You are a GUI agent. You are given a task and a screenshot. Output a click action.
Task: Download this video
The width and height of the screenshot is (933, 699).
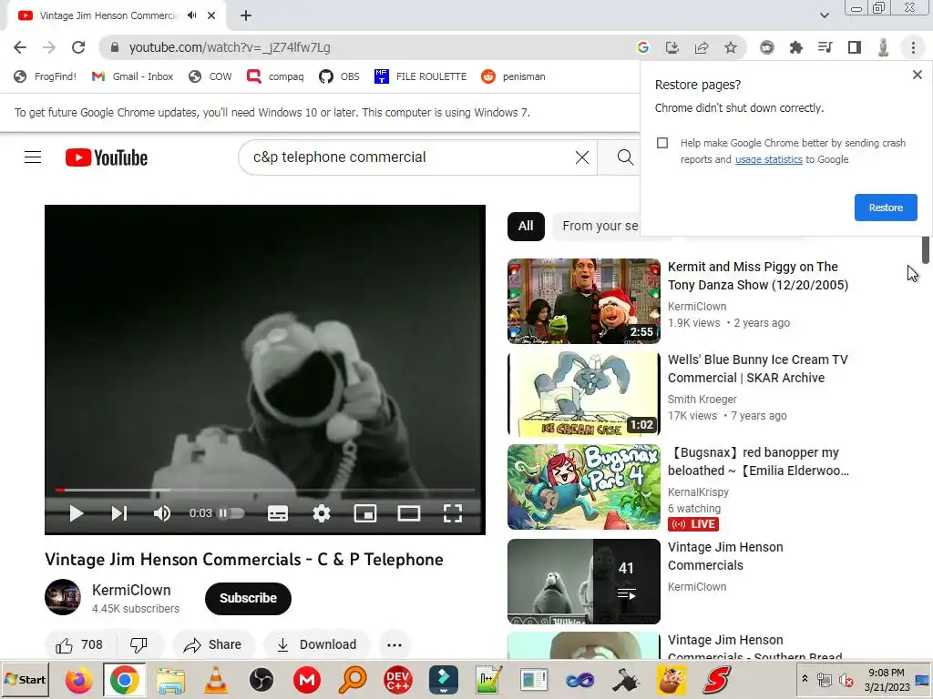click(317, 645)
